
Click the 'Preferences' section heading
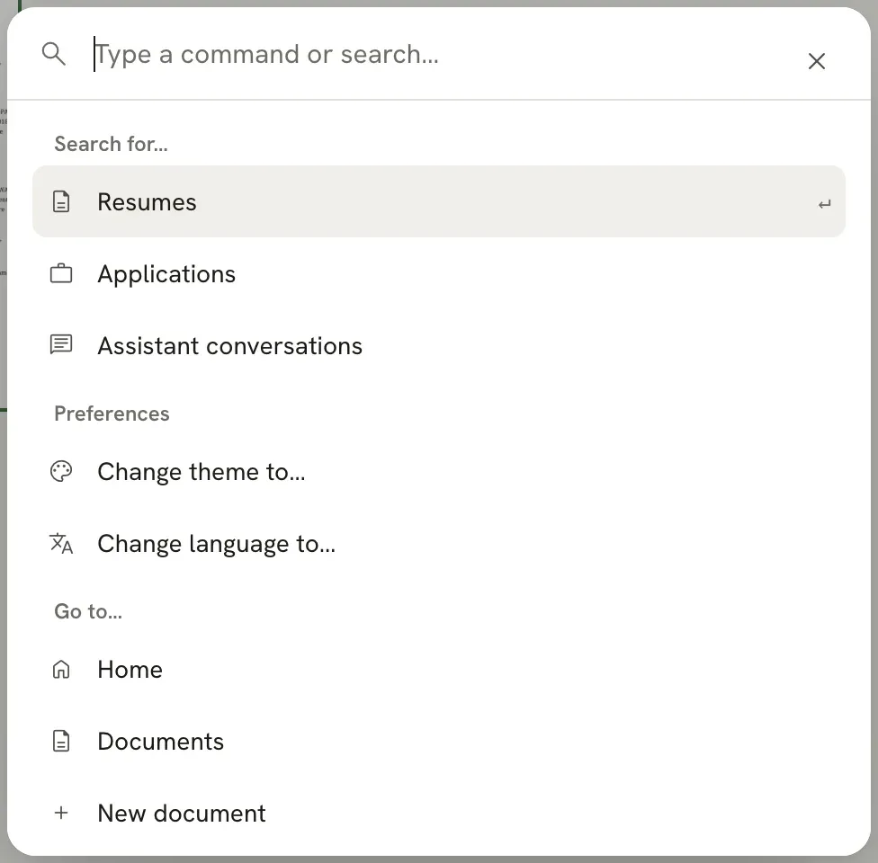click(x=112, y=414)
